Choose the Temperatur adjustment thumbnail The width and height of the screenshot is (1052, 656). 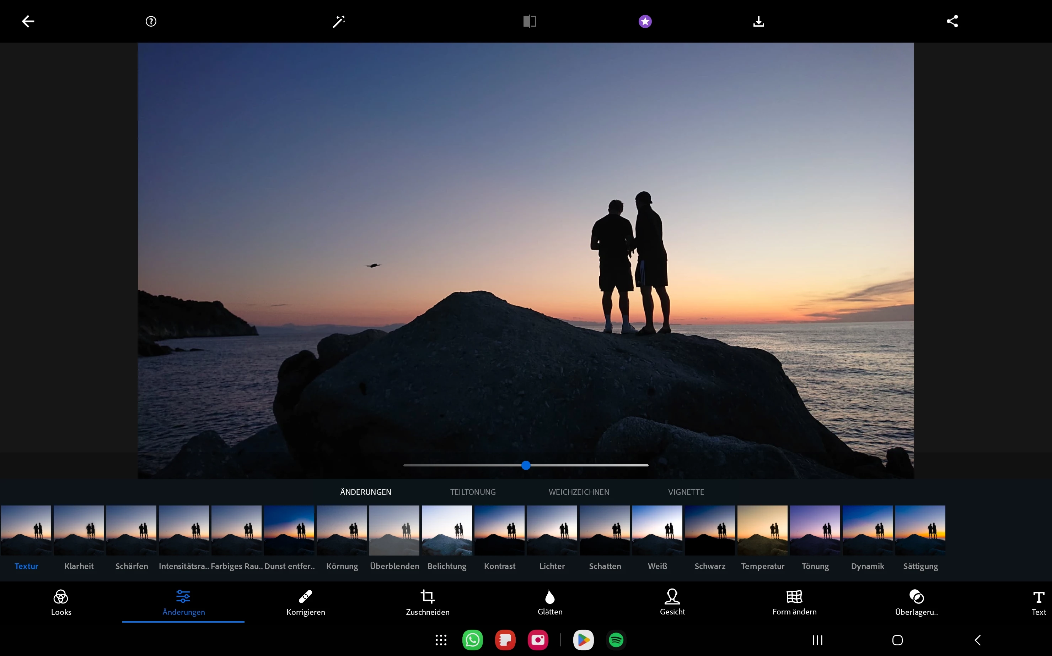[x=762, y=530]
